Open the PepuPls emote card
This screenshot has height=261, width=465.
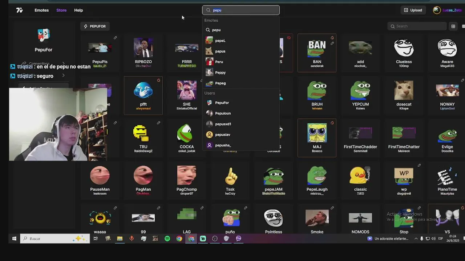[x=100, y=53]
